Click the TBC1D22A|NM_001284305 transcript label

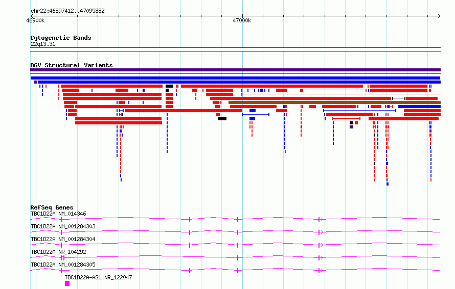(63, 265)
